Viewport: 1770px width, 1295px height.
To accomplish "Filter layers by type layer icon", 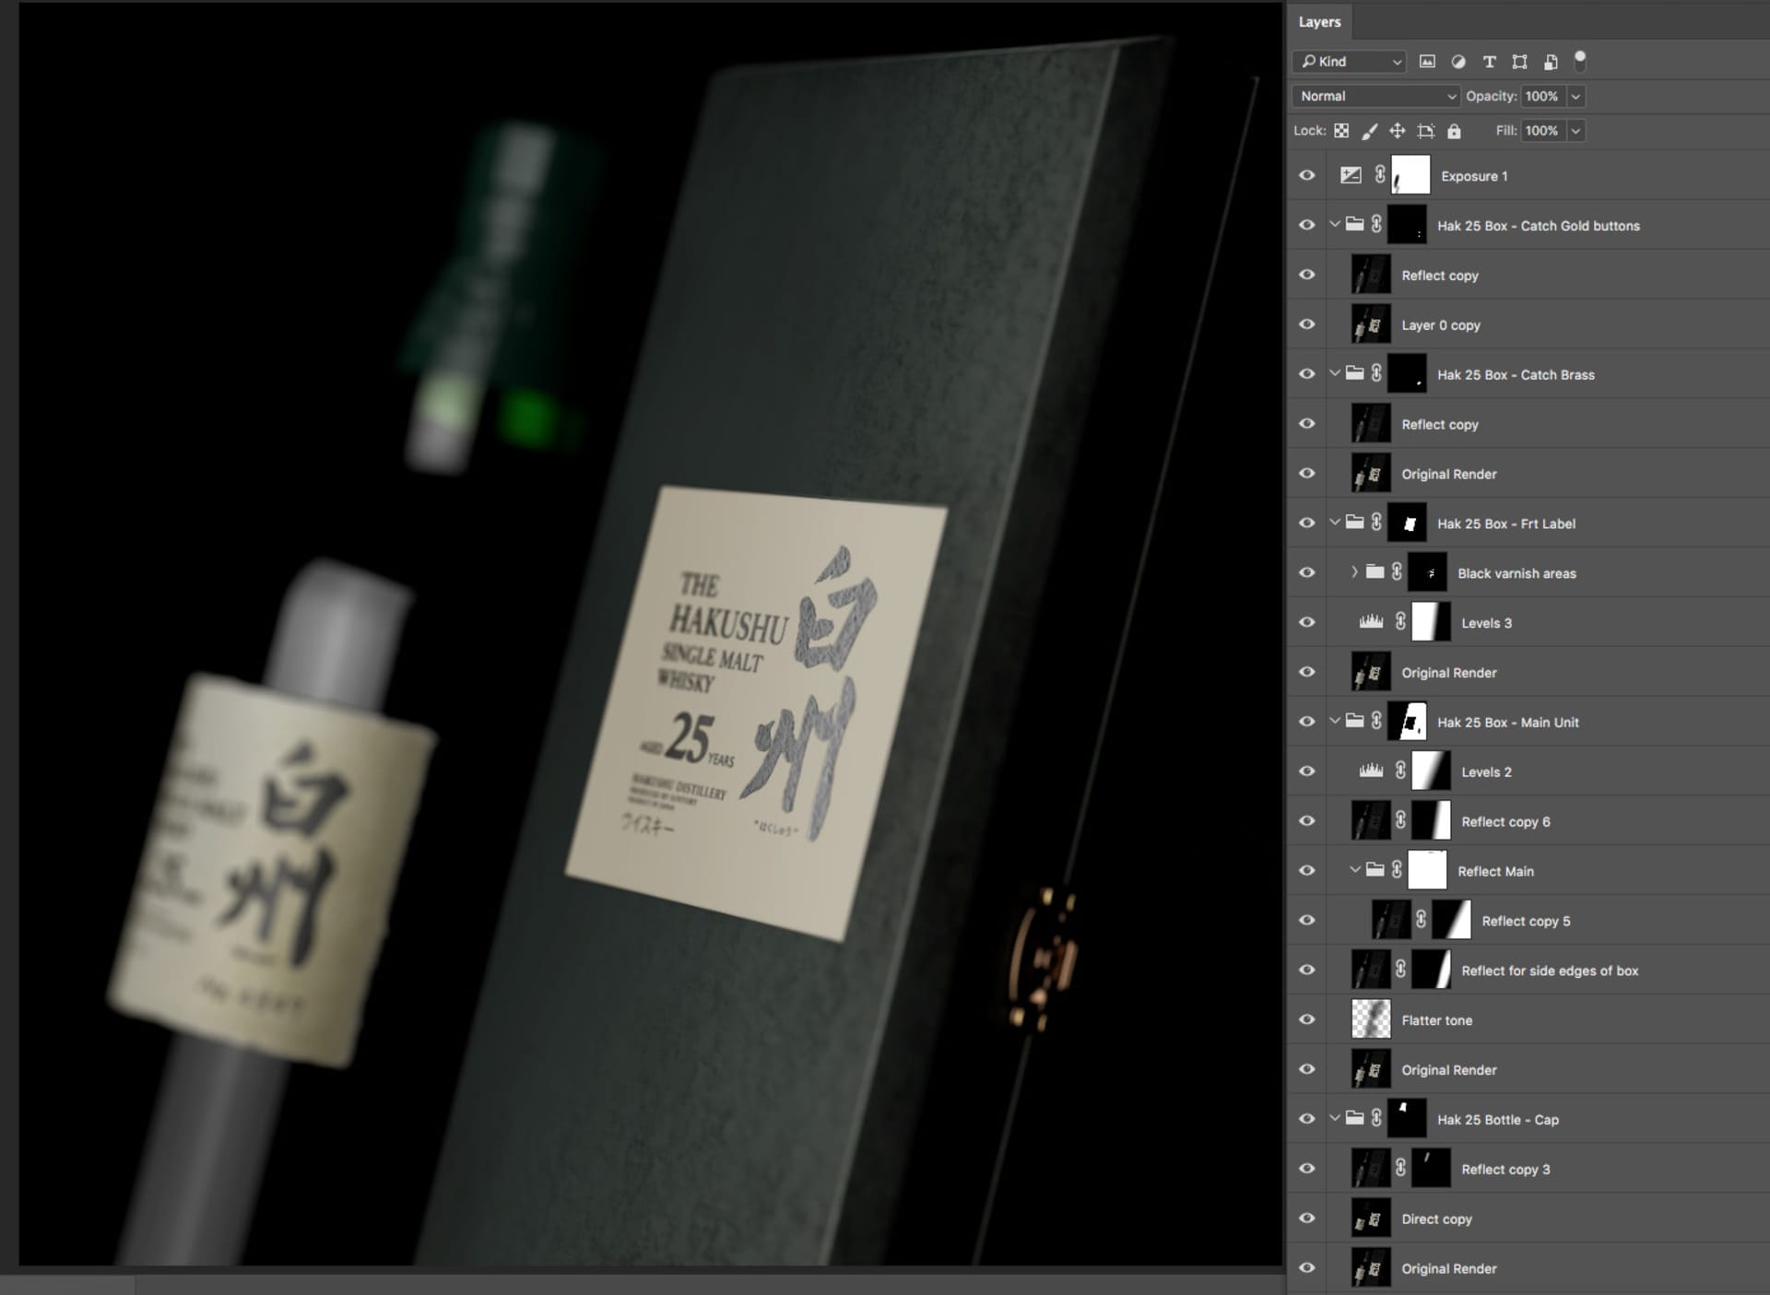I will (x=1489, y=62).
